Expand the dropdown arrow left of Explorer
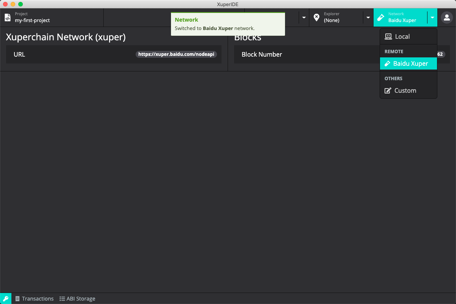 click(304, 17)
